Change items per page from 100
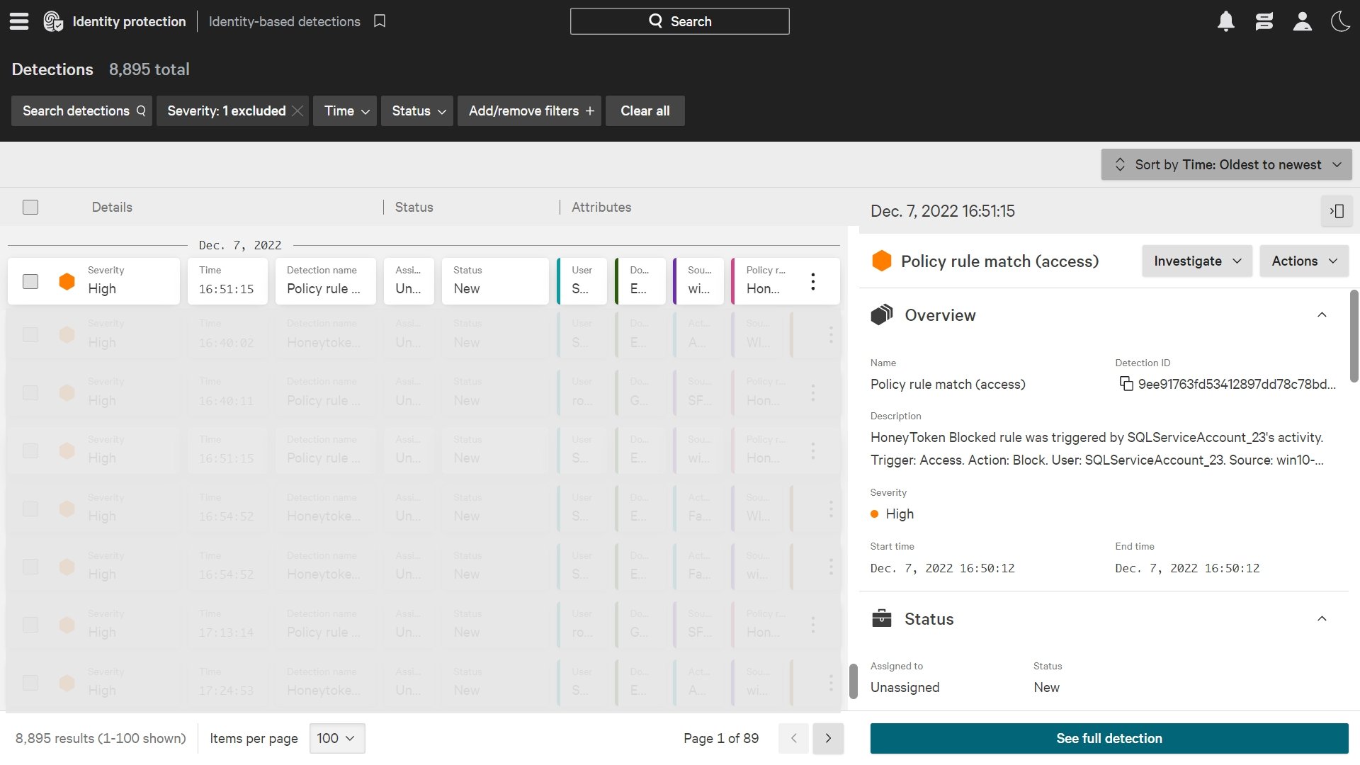Image resolution: width=1360 pixels, height=765 pixels. tap(336, 738)
